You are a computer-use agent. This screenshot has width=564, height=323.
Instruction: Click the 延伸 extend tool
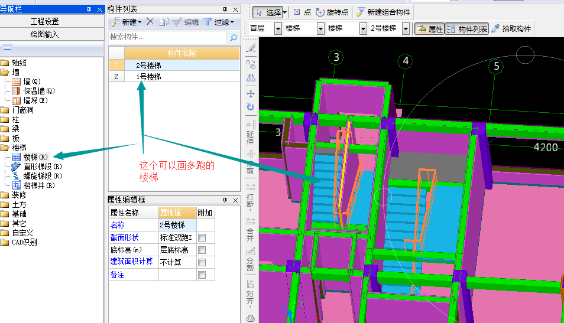coord(251,132)
